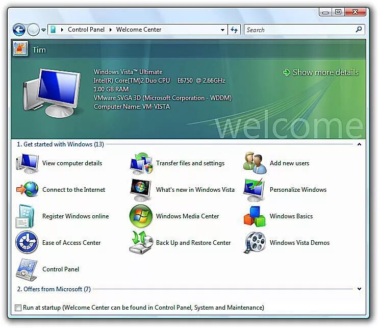The height and width of the screenshot is (328, 379).
Task: Open the Connect to the Internet globe icon
Action: pyautogui.click(x=27, y=189)
